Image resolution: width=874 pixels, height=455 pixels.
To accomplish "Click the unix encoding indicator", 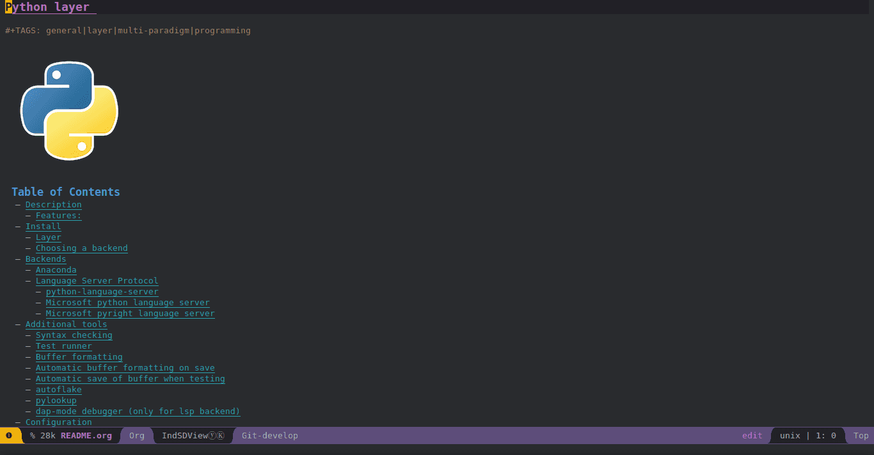I will pos(790,436).
